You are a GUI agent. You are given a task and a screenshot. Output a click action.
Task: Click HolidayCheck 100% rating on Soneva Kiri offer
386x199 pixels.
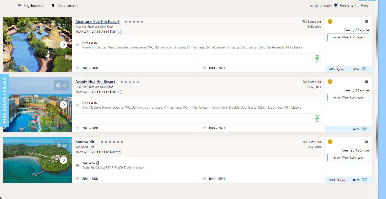pos(360,180)
